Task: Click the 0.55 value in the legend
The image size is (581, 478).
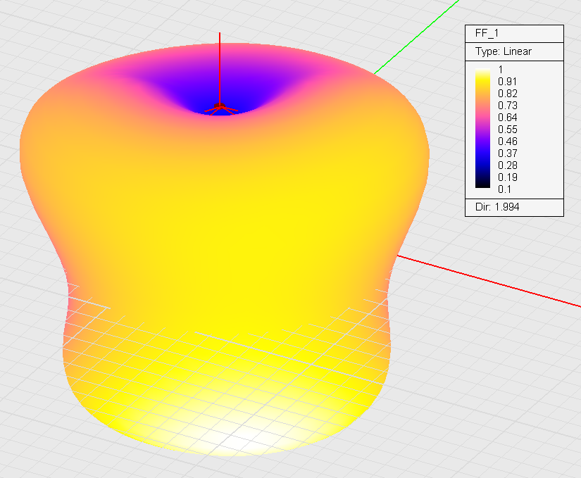Action: pyautogui.click(x=508, y=130)
